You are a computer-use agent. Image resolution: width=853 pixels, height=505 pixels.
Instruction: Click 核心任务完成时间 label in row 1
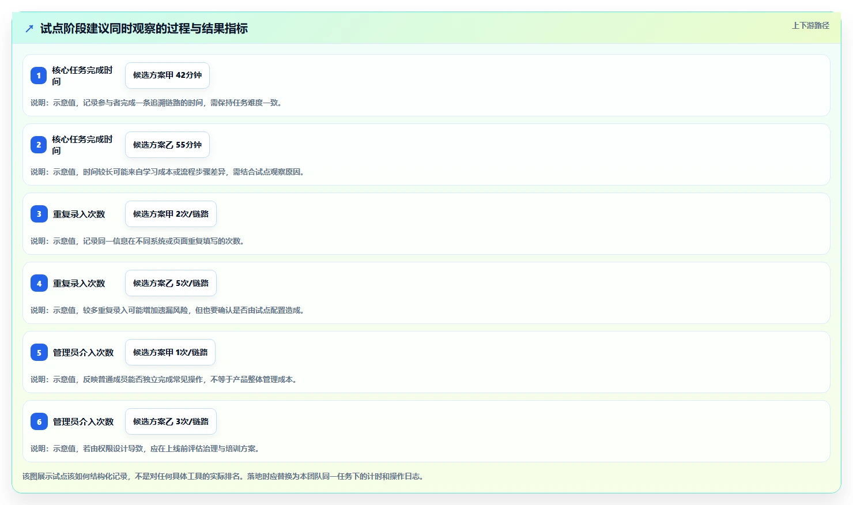82,76
